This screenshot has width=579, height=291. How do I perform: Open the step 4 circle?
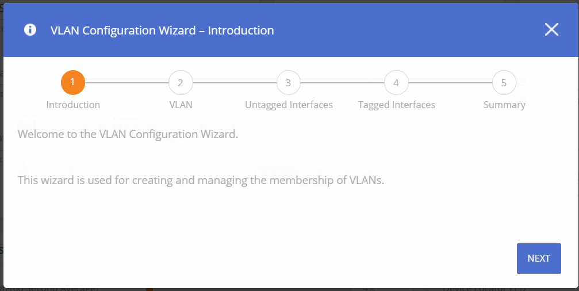coord(396,83)
